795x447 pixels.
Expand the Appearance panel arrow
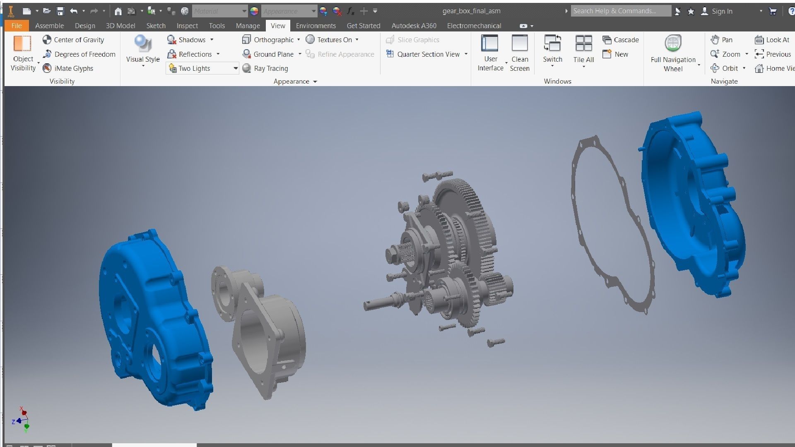click(315, 82)
